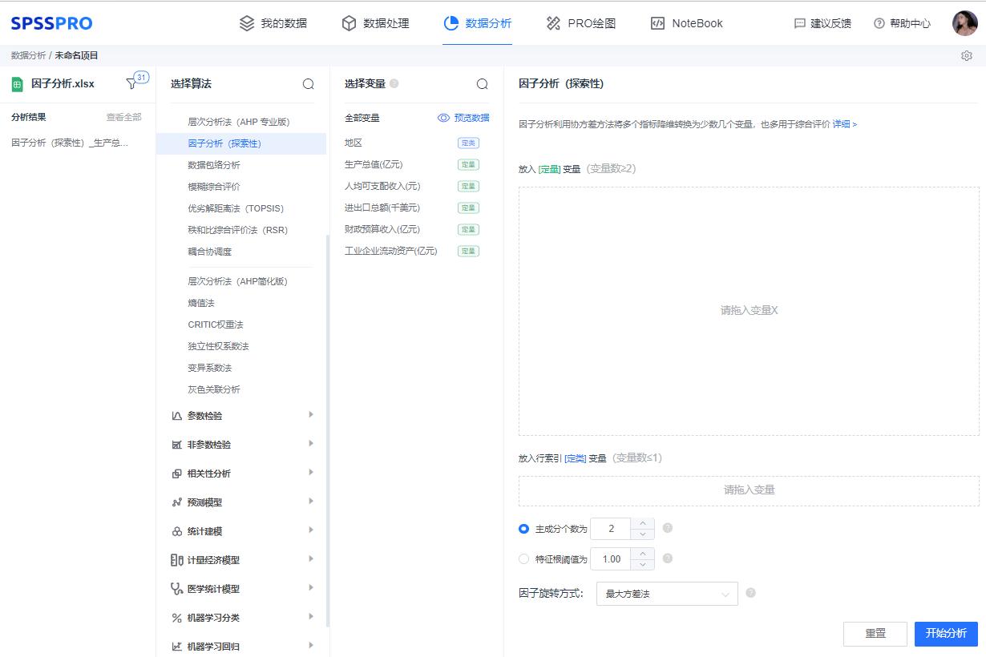This screenshot has width=986, height=657.
Task: Click the 请拖入变量X drop area
Action: [749, 311]
